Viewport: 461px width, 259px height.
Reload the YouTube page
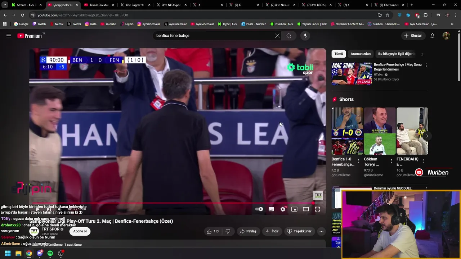[22, 15]
